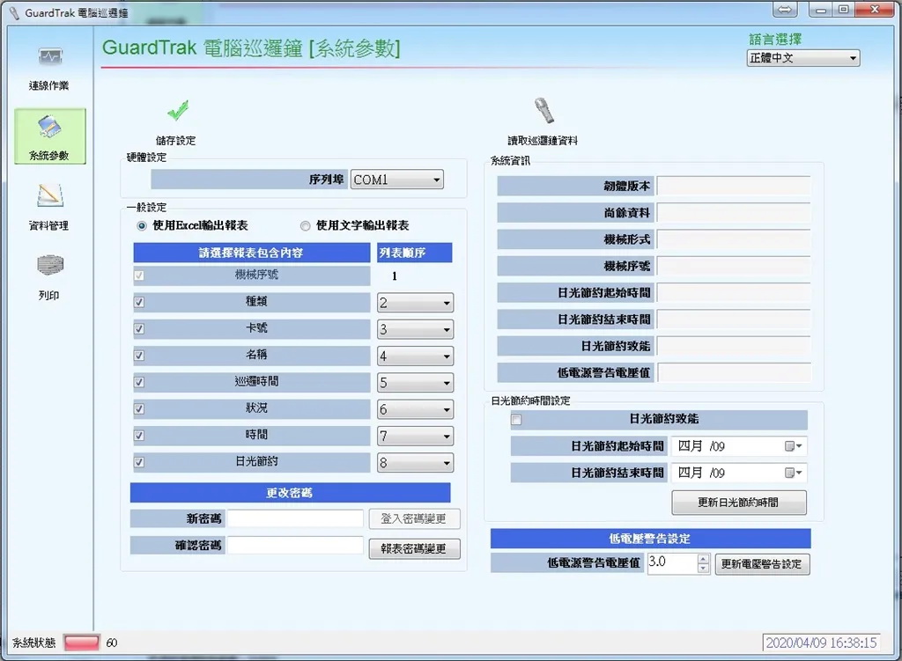The image size is (902, 661).
Task: Click the 低電源警告電壓值 3.0 input field
Action: [672, 563]
